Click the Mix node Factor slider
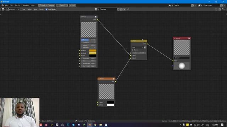Viewport: 227px width, 127px height. [x=139, y=53]
